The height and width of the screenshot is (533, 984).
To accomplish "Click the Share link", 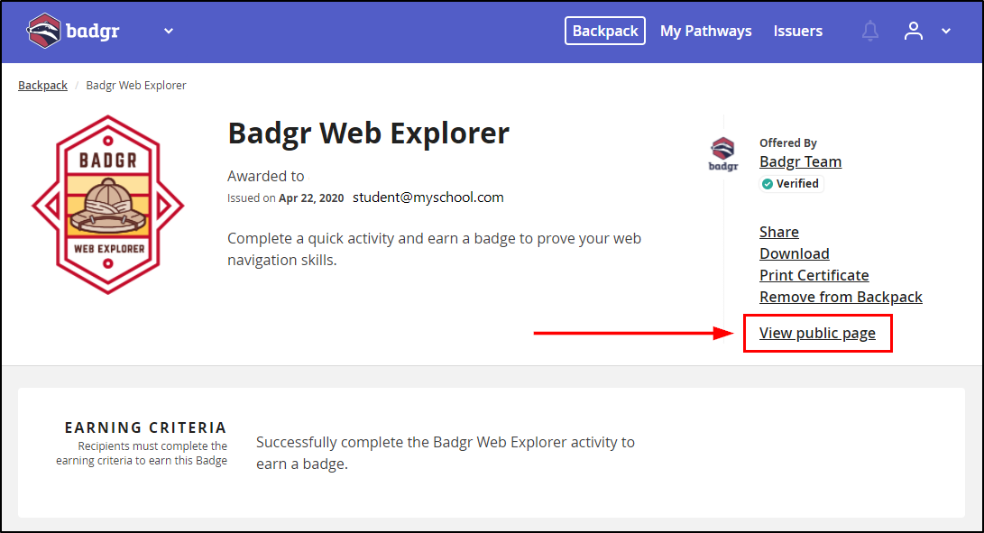I will (x=778, y=232).
